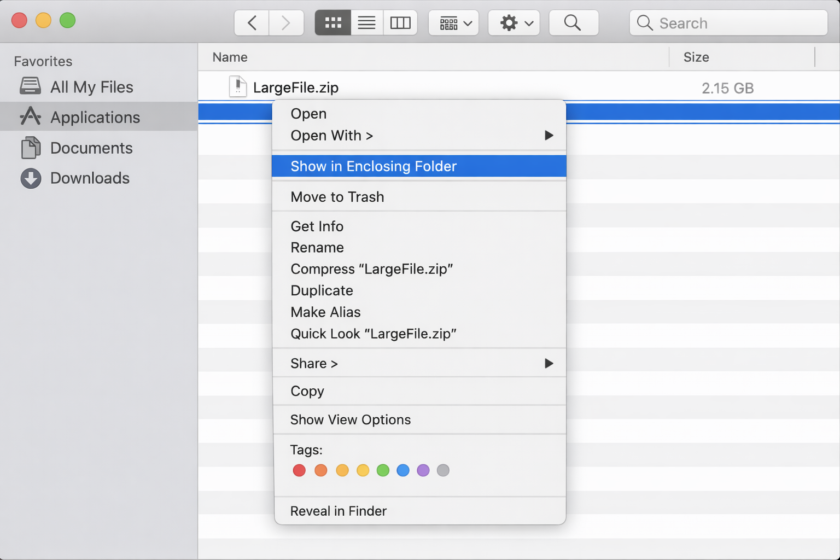The height and width of the screenshot is (560, 840).
Task: Open the arrange/group items dropdown
Action: pos(454,23)
